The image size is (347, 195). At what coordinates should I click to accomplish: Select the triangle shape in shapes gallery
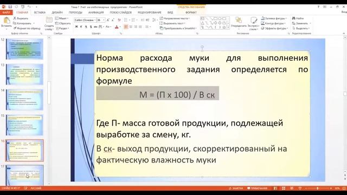point(202,23)
